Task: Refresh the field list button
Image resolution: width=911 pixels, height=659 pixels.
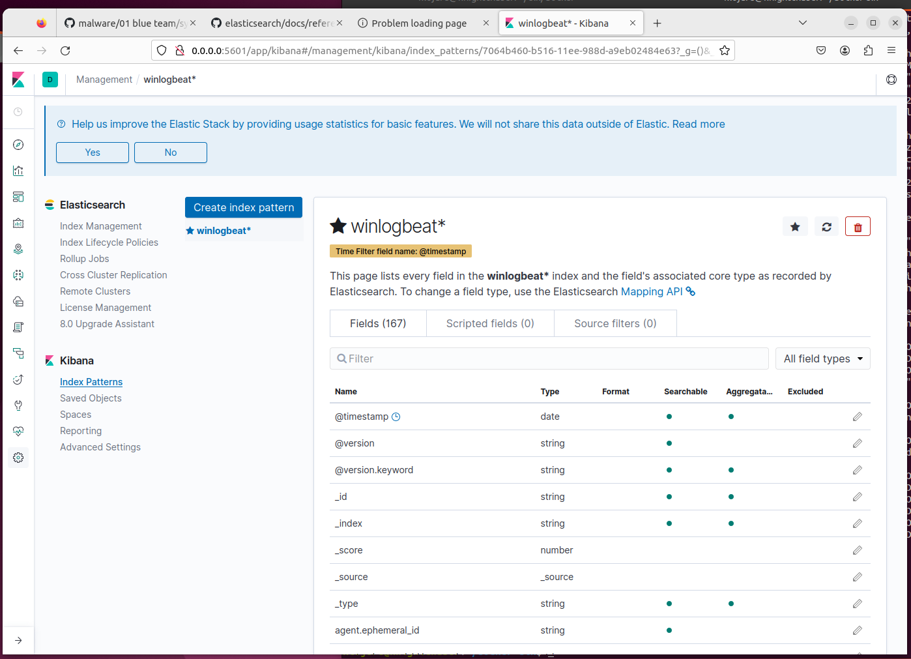Action: click(826, 227)
